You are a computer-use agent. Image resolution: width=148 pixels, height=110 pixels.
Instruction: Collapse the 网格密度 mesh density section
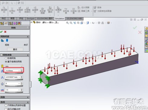[x=28, y=37]
